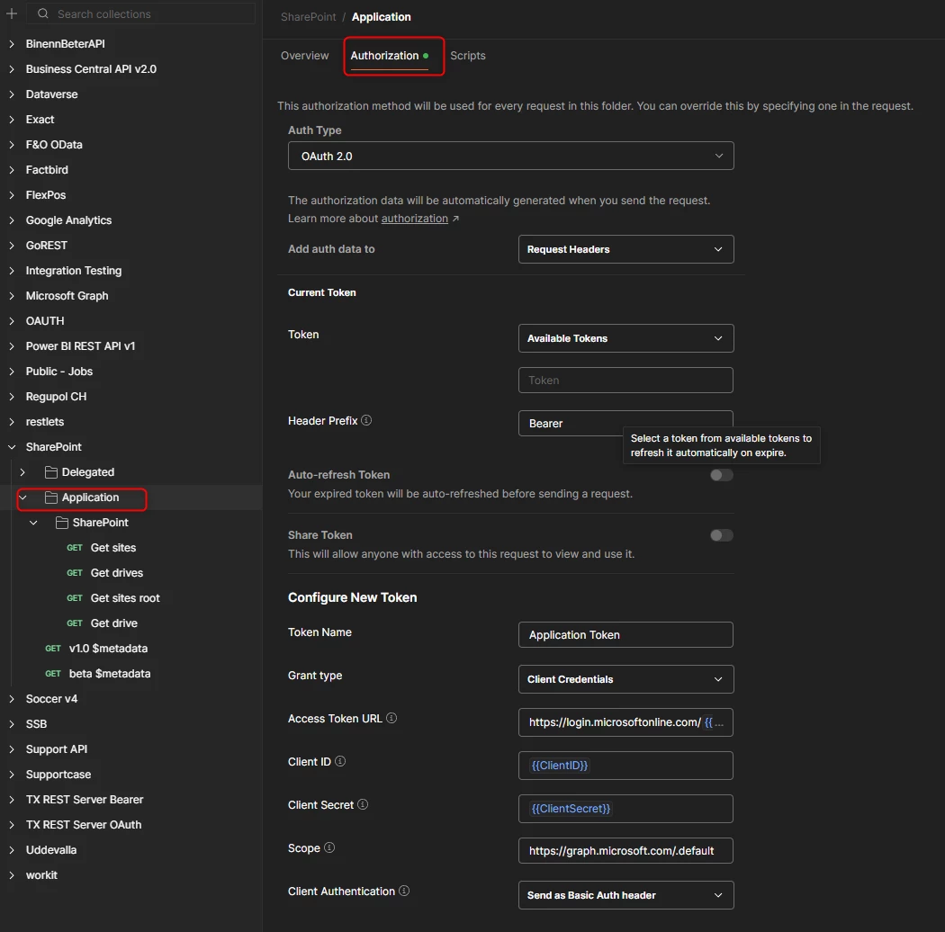Collapse the SharePoint collection chevron
Image resolution: width=945 pixels, height=932 pixels.
(x=12, y=447)
